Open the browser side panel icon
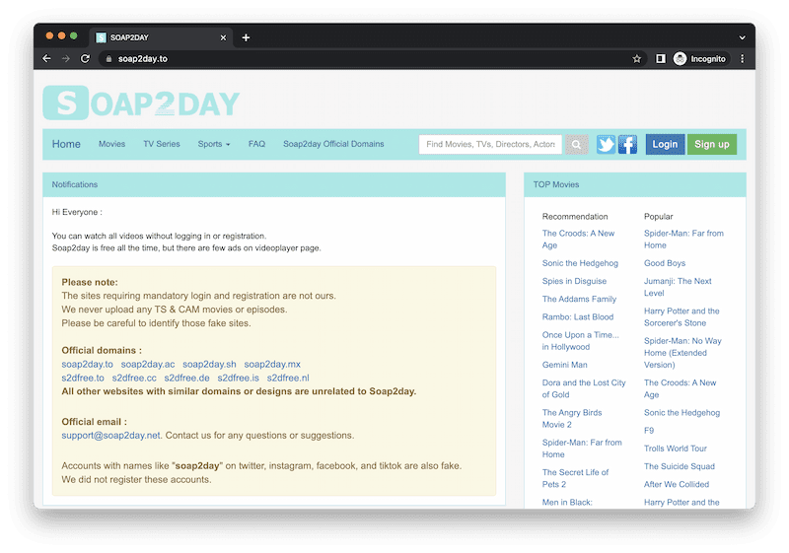Image resolution: width=789 pixels, height=553 pixels. point(660,59)
